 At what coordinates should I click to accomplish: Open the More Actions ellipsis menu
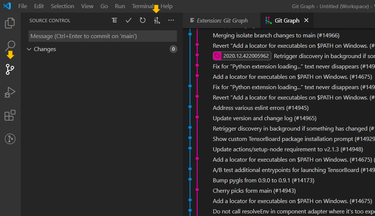point(171,20)
